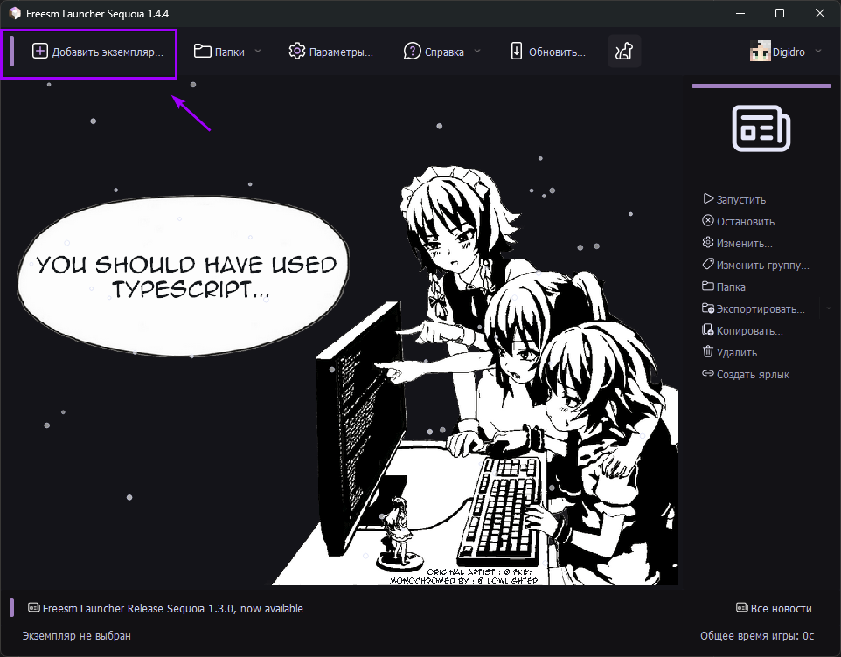Expand the Экспортировать dropdown arrow
This screenshot has width=841, height=657.
coord(828,308)
